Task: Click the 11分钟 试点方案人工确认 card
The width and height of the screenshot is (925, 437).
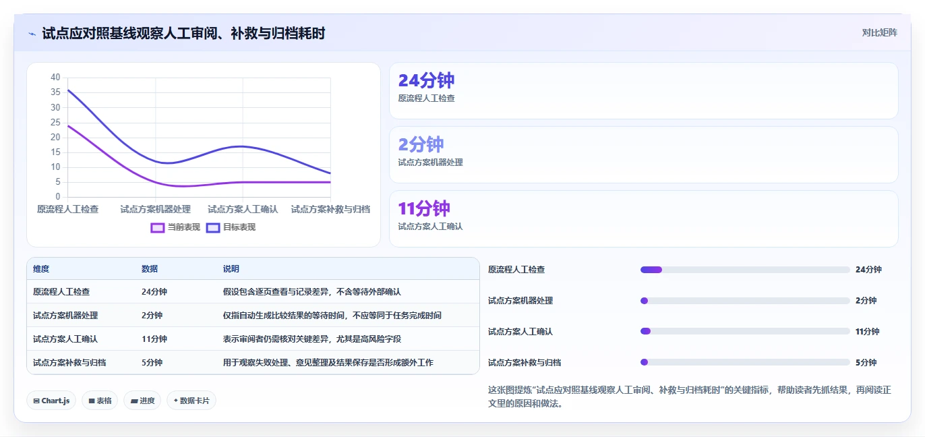Action: point(644,218)
